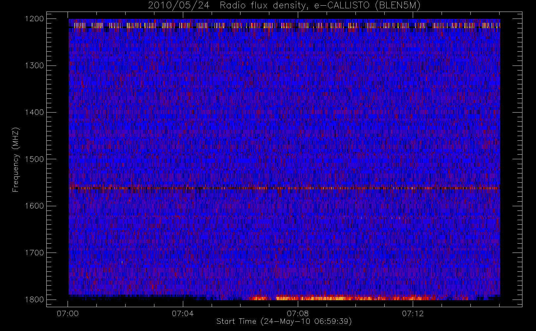Select the 1700 frequency tick label
The width and height of the screenshot is (536, 331).
tap(34, 253)
